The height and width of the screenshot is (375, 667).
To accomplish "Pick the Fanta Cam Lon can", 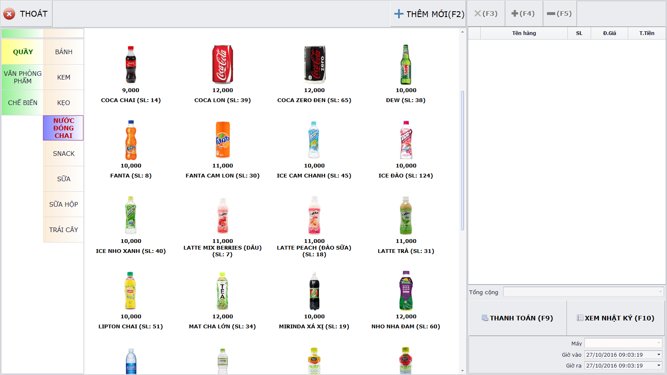I will pos(223,140).
